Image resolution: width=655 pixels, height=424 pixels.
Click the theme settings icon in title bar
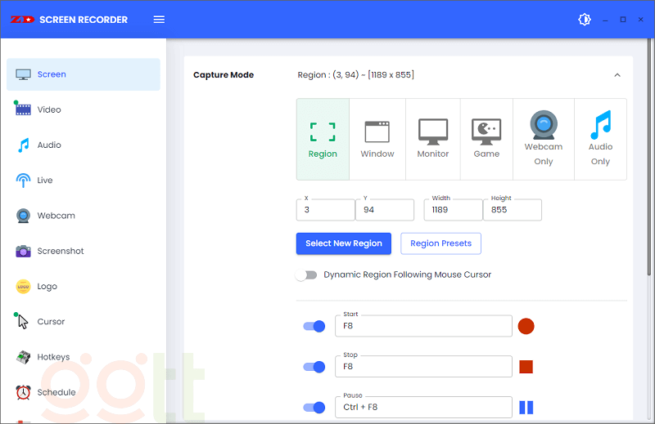point(584,20)
